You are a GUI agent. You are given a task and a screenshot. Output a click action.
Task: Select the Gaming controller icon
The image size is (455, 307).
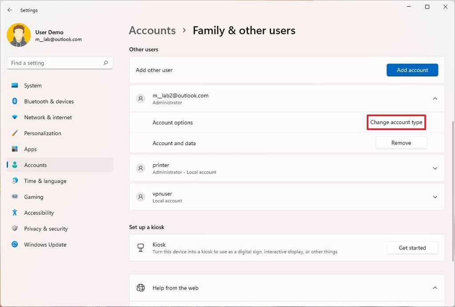(x=16, y=197)
